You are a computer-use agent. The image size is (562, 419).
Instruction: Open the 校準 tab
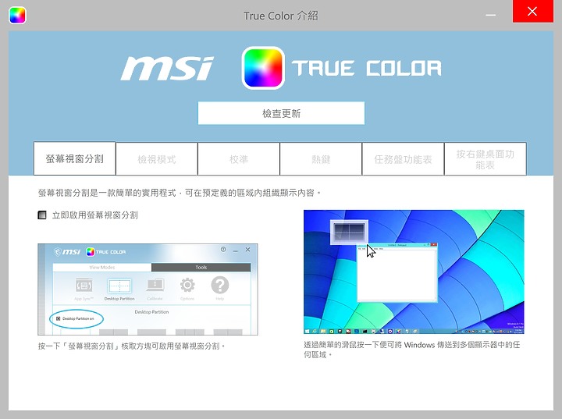(239, 158)
